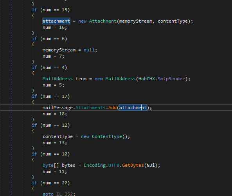Select the NJi argument

tap(151, 166)
